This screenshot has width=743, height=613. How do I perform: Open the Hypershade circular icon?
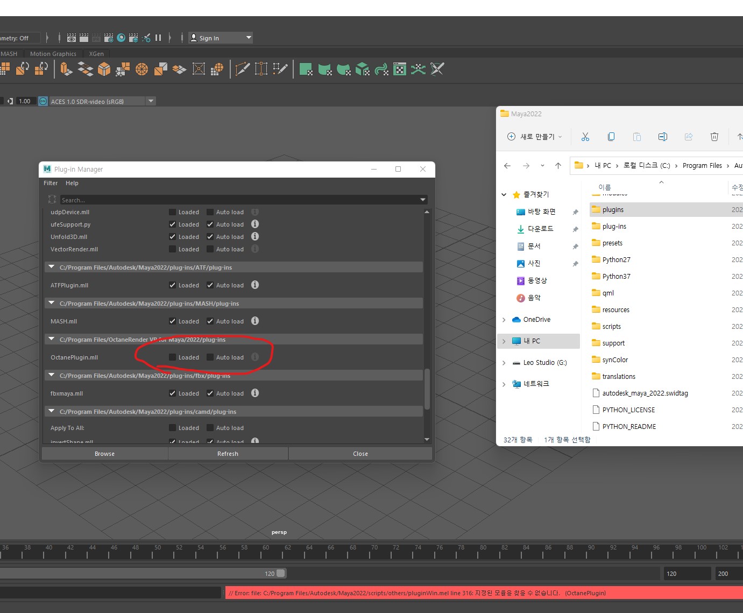click(x=121, y=38)
